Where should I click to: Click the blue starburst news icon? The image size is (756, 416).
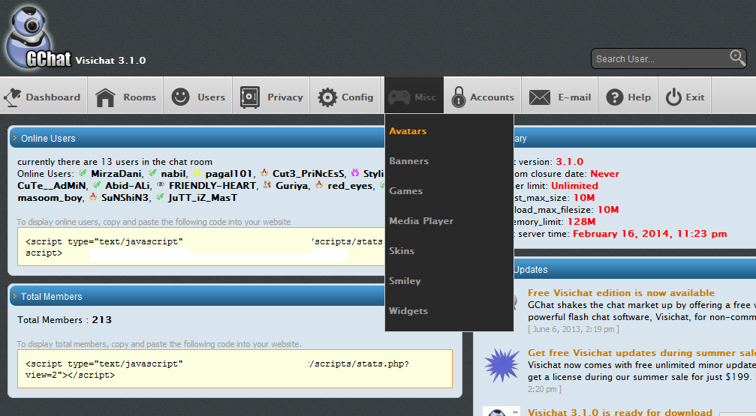pyautogui.click(x=501, y=365)
